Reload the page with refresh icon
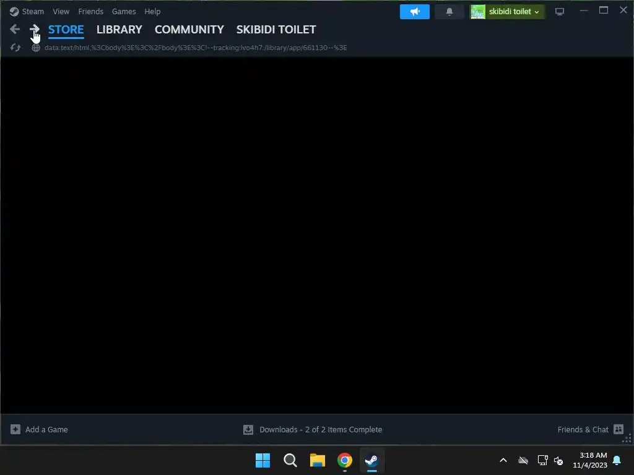This screenshot has height=475, width=634. pyautogui.click(x=15, y=48)
